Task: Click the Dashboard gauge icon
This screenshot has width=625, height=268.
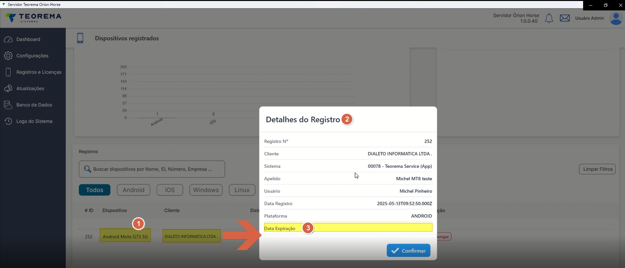Action: pos(8,39)
